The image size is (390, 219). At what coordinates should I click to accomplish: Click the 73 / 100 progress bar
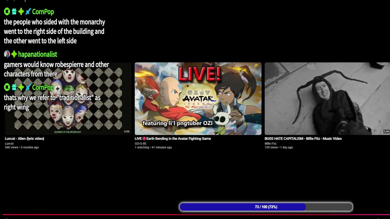pyautogui.click(x=266, y=207)
